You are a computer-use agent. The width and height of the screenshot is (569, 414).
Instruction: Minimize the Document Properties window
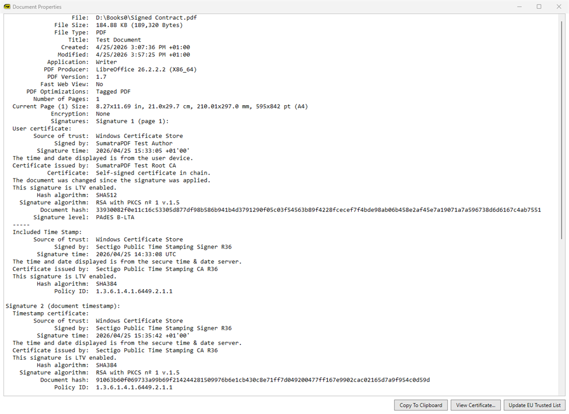coord(520,7)
